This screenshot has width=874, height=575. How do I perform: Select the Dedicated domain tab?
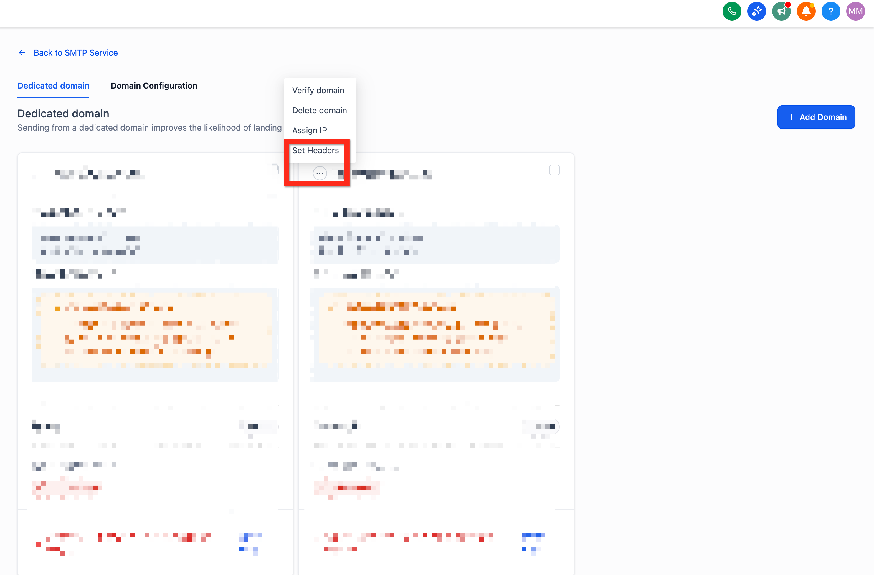click(x=53, y=86)
